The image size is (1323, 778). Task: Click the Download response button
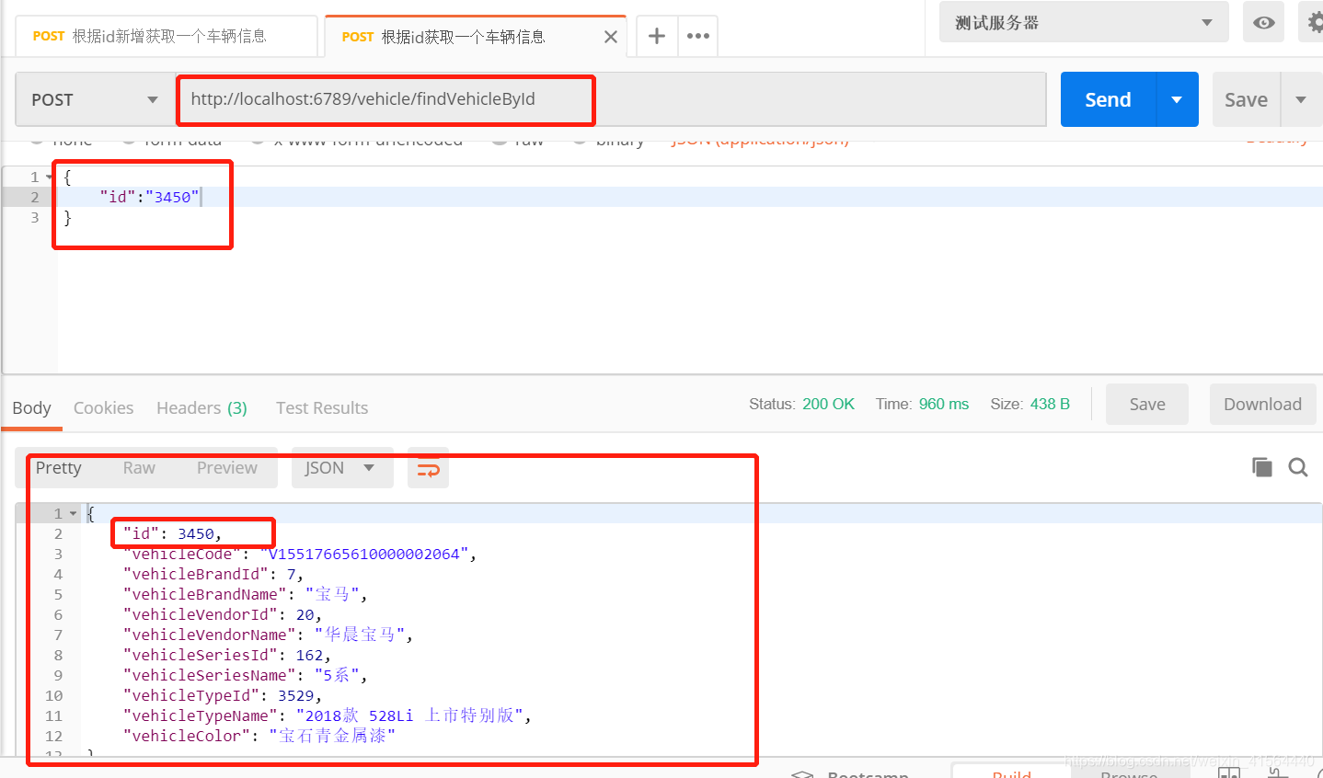click(x=1262, y=404)
